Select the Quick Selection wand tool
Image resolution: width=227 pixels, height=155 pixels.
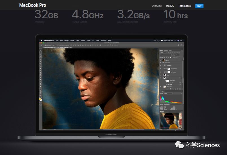pos(40,57)
